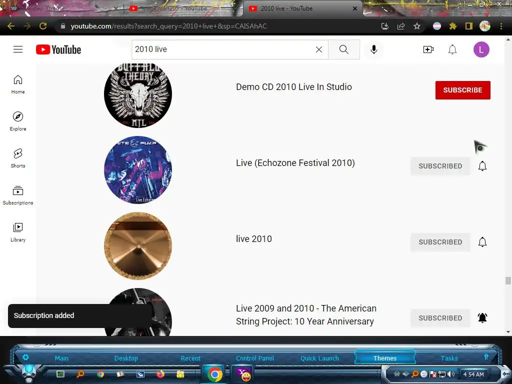Open Yahoo Messenger in the taskbar

pos(243,374)
